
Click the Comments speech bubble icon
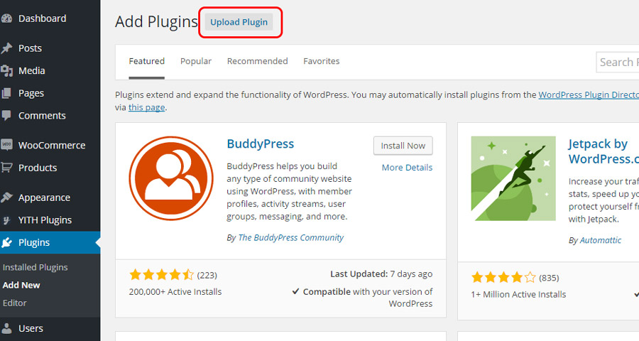[6, 115]
